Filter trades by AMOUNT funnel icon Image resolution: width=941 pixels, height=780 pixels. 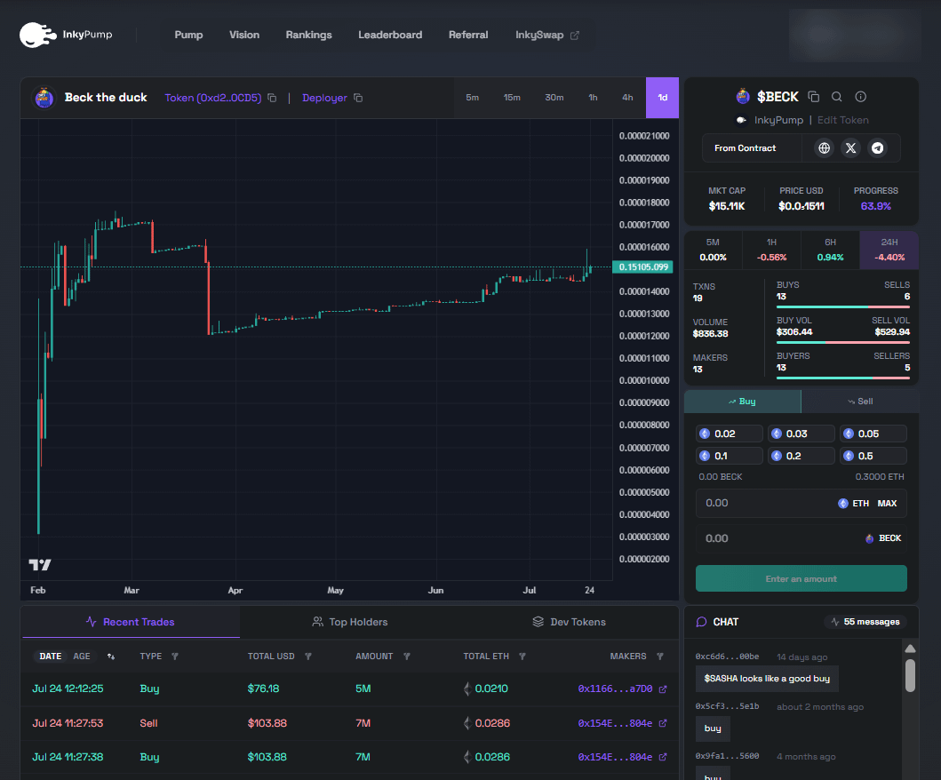click(x=406, y=657)
